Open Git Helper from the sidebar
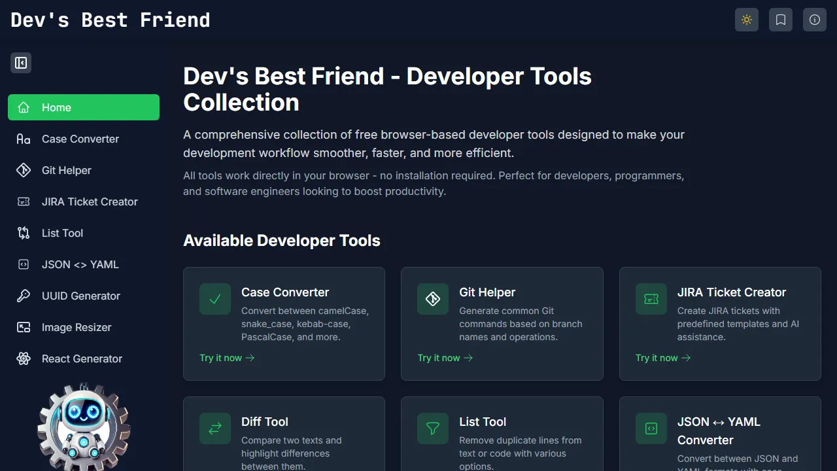This screenshot has width=837, height=471. [x=66, y=170]
